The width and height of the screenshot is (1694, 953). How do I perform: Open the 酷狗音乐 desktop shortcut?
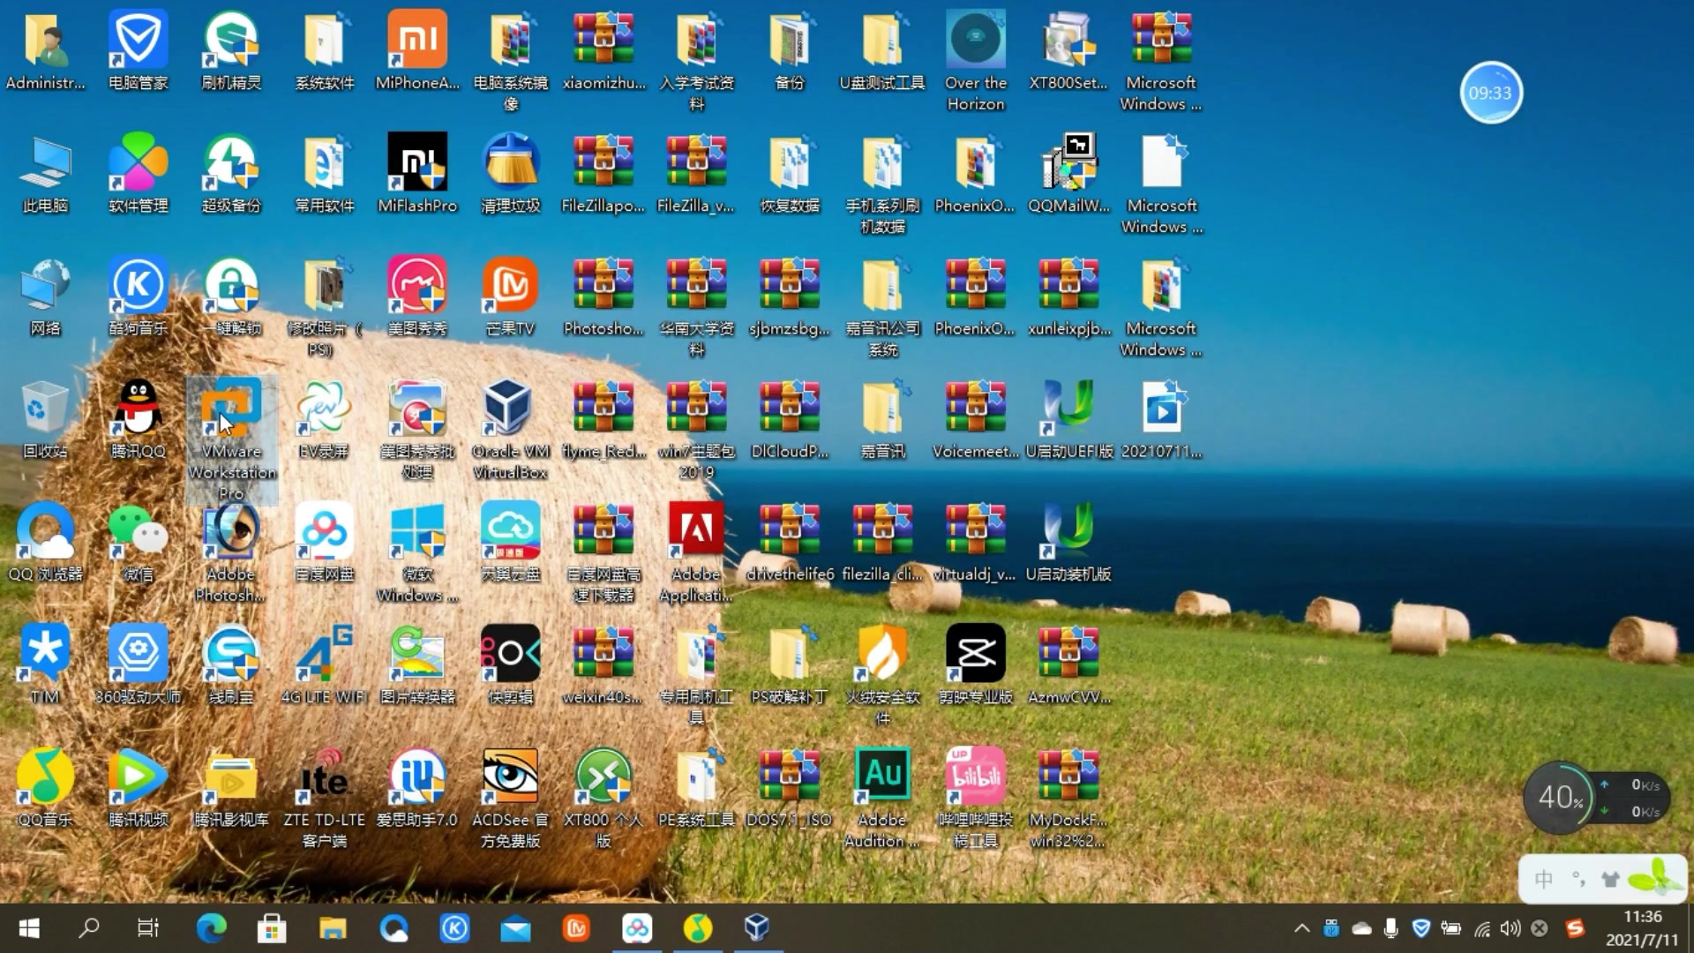click(x=139, y=296)
